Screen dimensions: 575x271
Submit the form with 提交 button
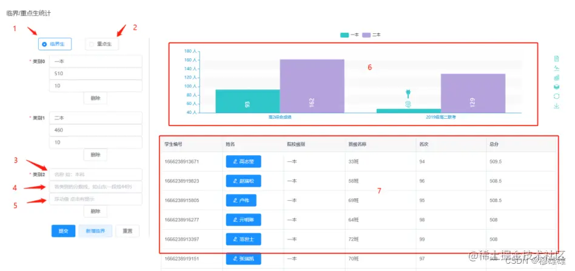[64, 231]
